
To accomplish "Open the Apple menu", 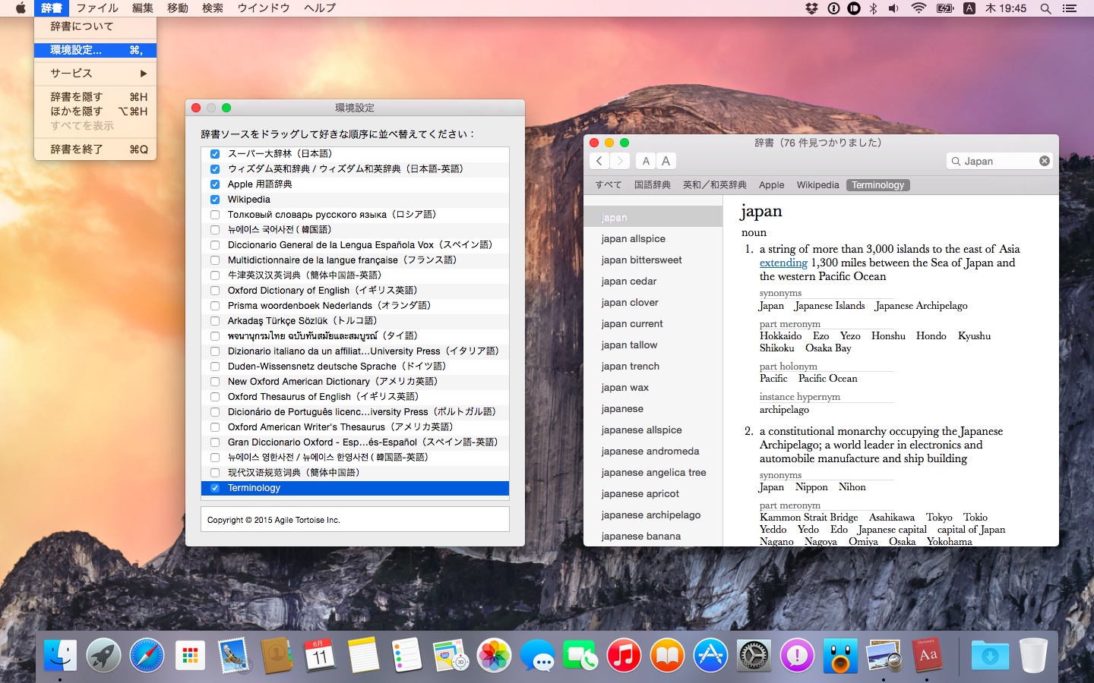I will pos(21,8).
